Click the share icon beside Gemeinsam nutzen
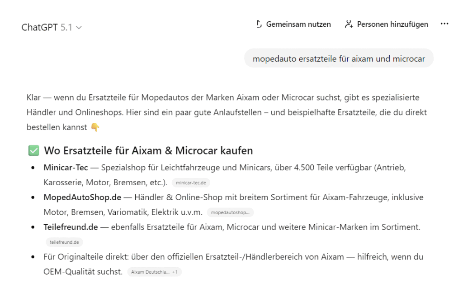 click(x=259, y=24)
